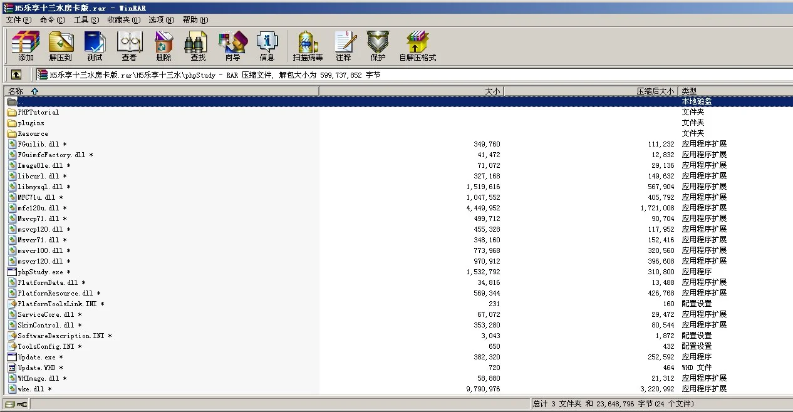Select phpStudy.exe in the file list
This screenshot has width=793, height=412.
tap(40, 272)
